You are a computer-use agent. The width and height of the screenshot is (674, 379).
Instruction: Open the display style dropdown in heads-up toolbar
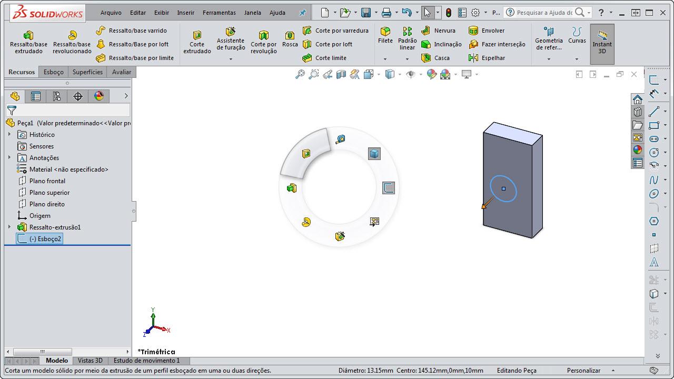399,74
